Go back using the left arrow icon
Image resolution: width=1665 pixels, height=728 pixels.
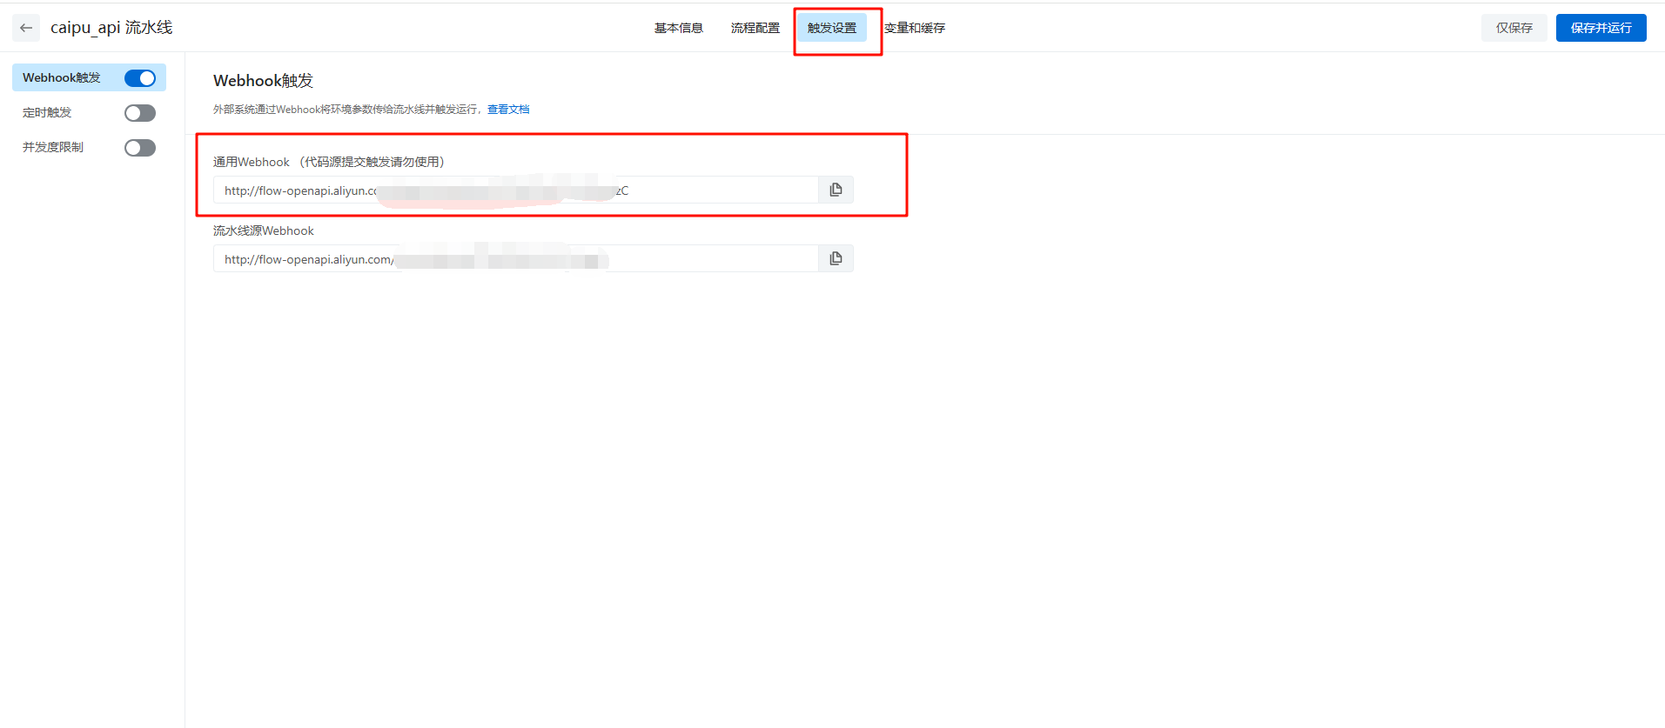point(26,28)
